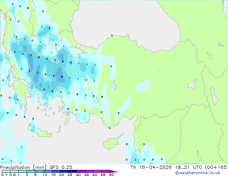Viewport: 228px width, 176px height.
Task: Click the '15' legend scale label
Action: (x=53, y=175)
